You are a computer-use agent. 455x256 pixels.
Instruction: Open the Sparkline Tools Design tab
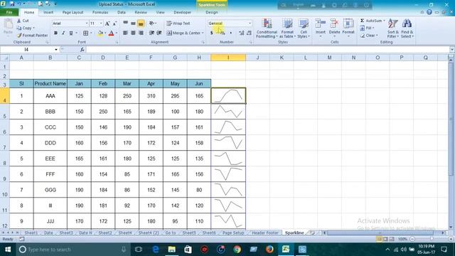tap(212, 12)
